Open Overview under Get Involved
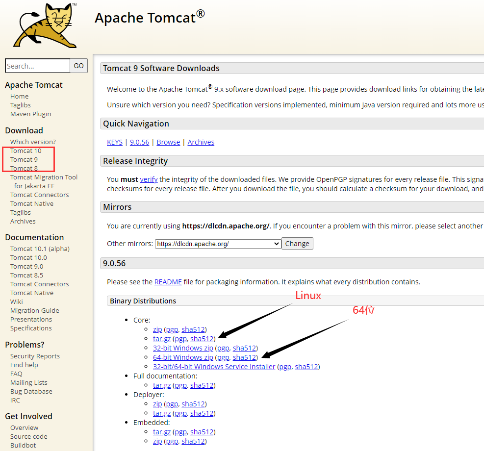 click(x=24, y=428)
